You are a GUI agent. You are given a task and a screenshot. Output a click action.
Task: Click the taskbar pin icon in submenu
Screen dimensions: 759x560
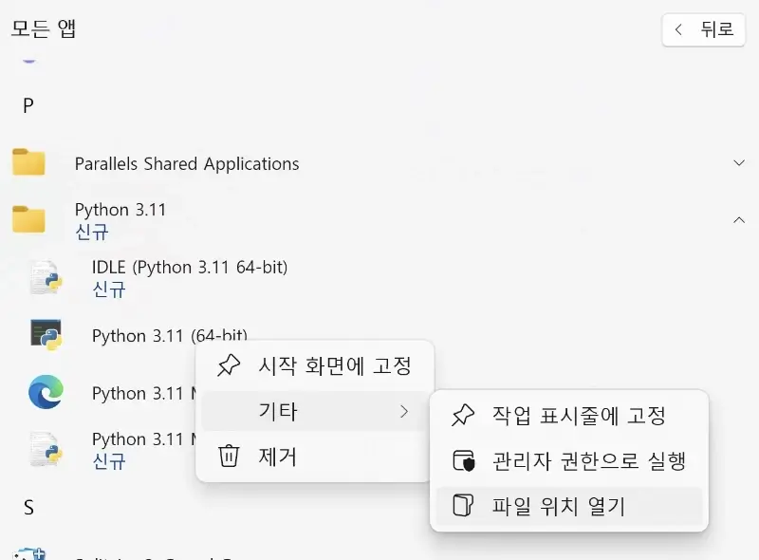coord(463,416)
